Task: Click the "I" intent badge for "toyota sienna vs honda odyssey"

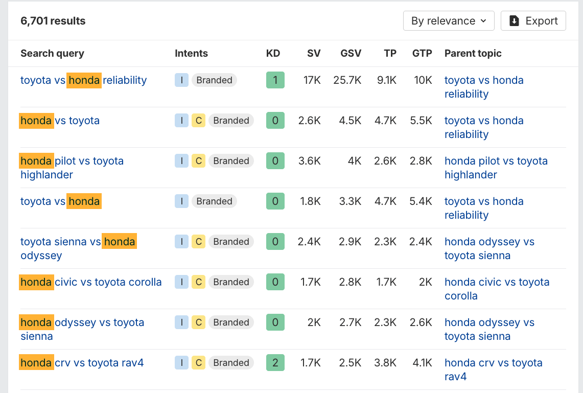Action: click(x=181, y=241)
